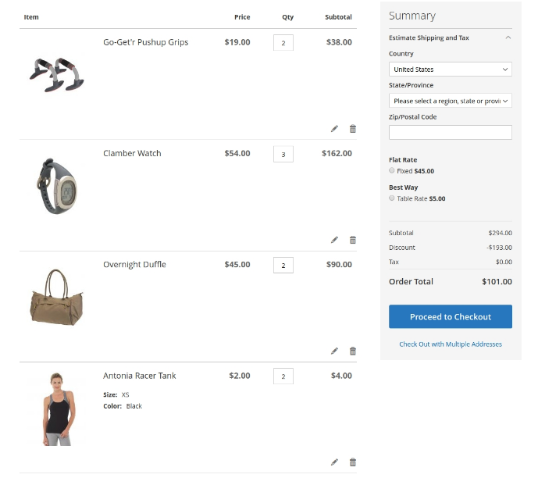
Task: Delete Antonia Racer Tank from cart
Action: (x=352, y=462)
